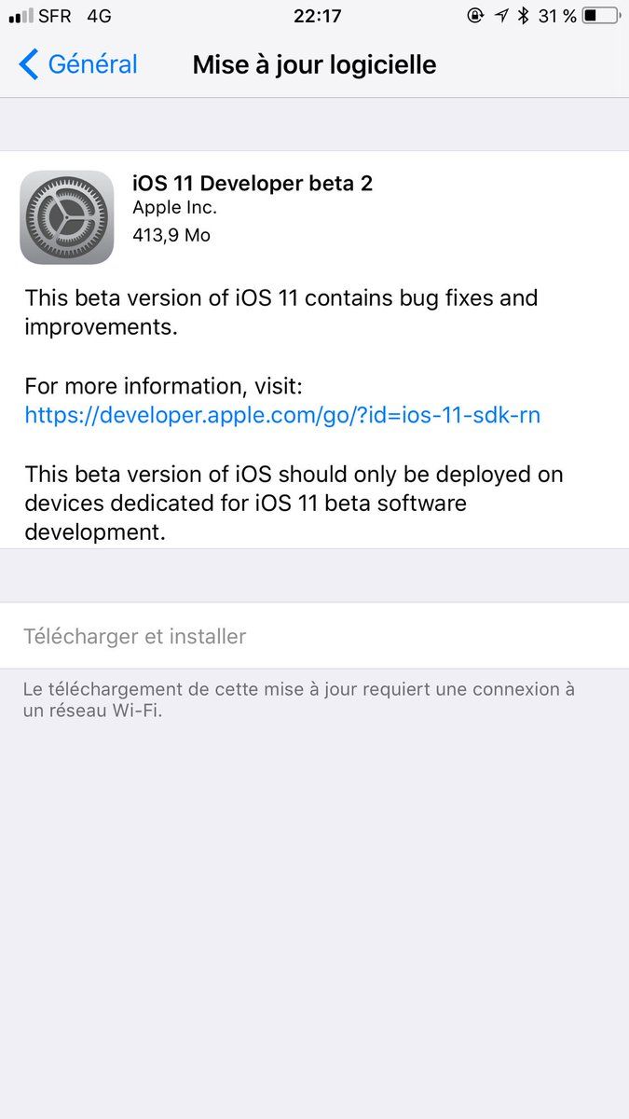This screenshot has width=629, height=1119.
Task: Open the developer.apple.com release notes link
Action: tap(282, 415)
